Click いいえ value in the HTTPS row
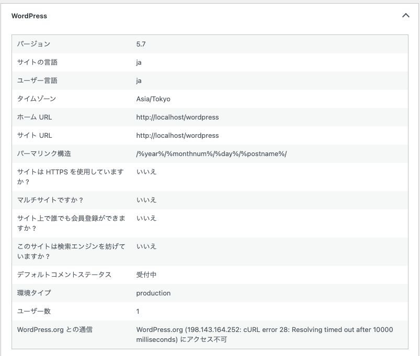The width and height of the screenshot is (420, 356). click(x=146, y=172)
